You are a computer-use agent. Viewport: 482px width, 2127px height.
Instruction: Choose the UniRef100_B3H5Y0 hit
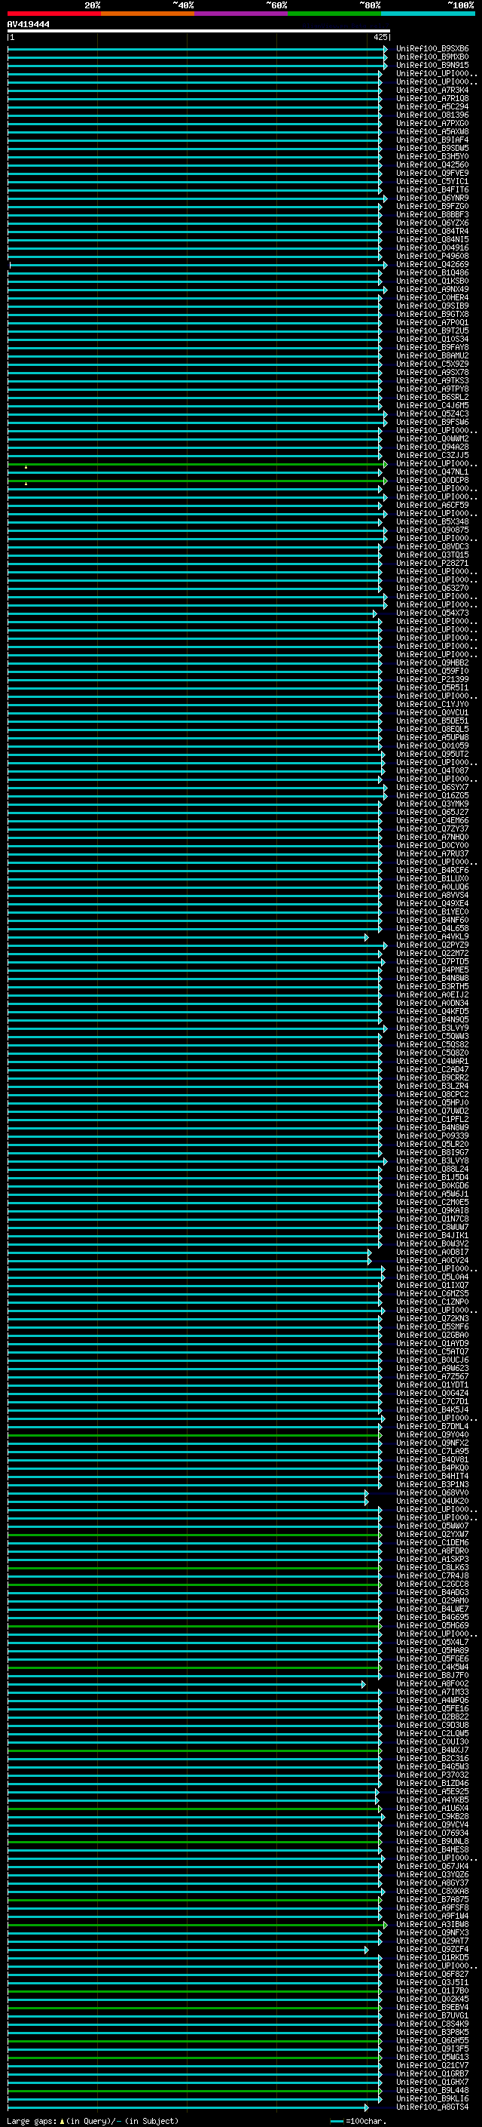432,157
